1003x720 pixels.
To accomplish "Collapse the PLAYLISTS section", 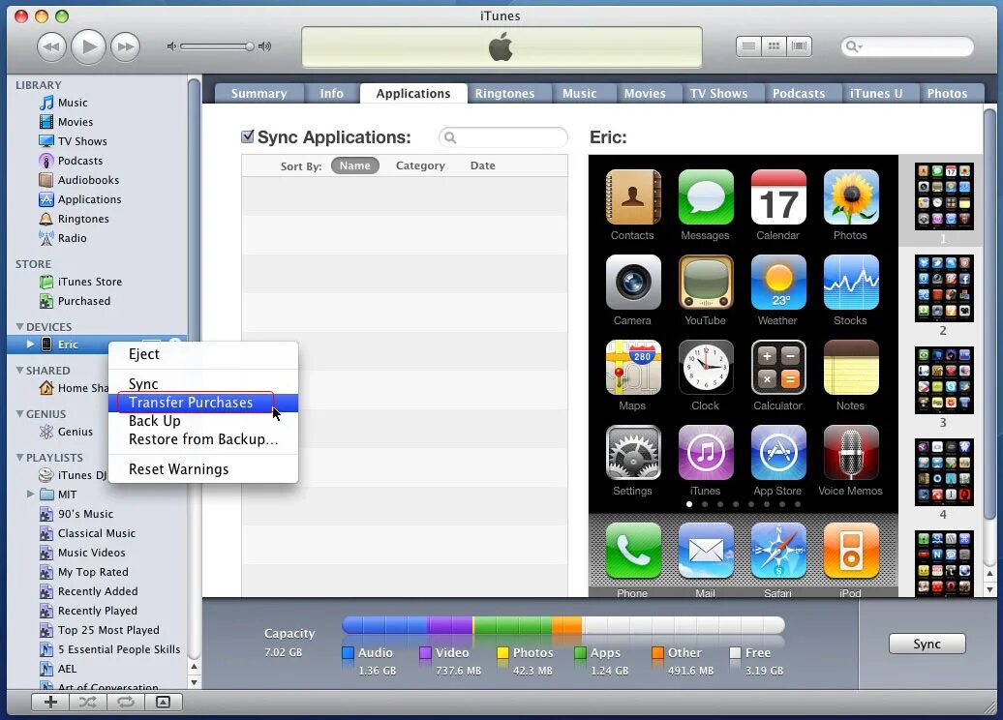I will pyautogui.click(x=19, y=457).
